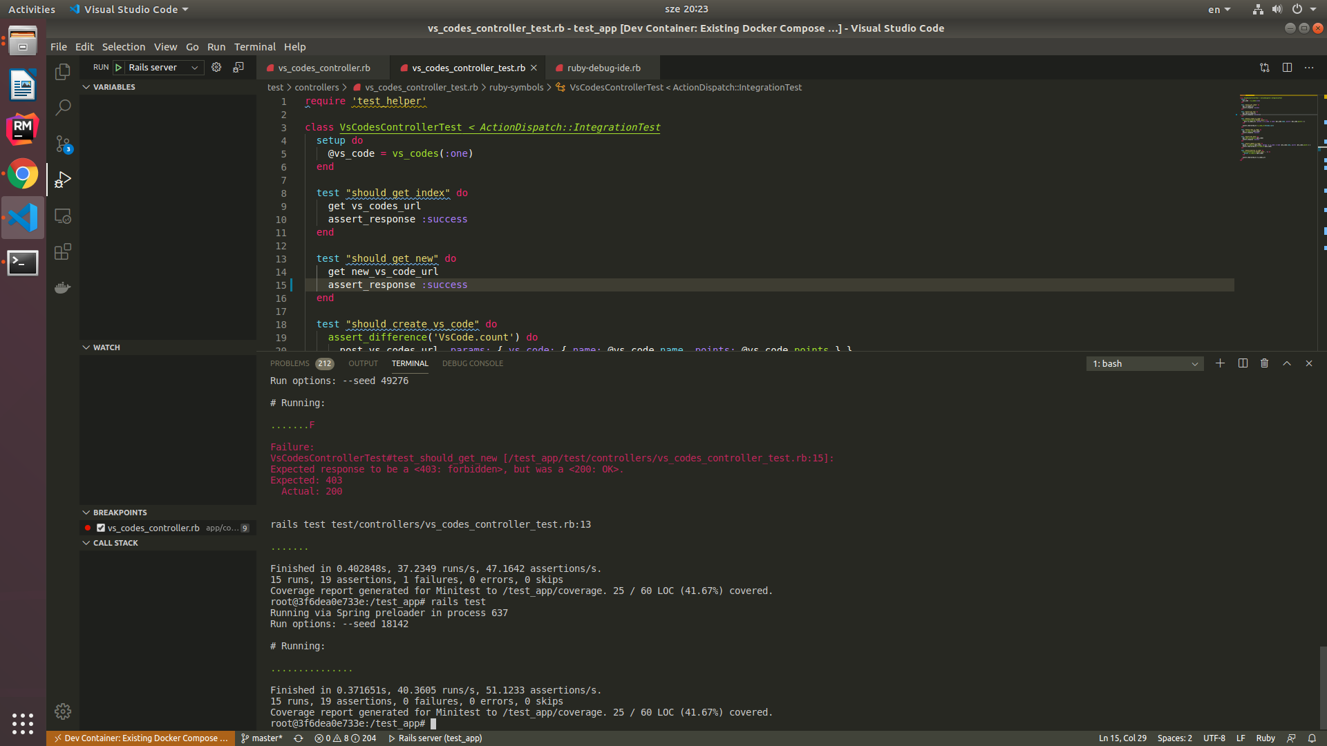Open launch.json with the gear icon
The width and height of the screenshot is (1327, 746).
(216, 67)
